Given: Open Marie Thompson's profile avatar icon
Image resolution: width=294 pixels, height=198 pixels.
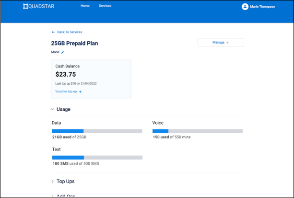Looking at the screenshot, I should tap(245, 7).
